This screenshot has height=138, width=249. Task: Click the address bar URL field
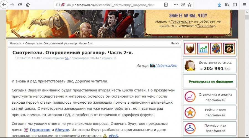(111, 5)
